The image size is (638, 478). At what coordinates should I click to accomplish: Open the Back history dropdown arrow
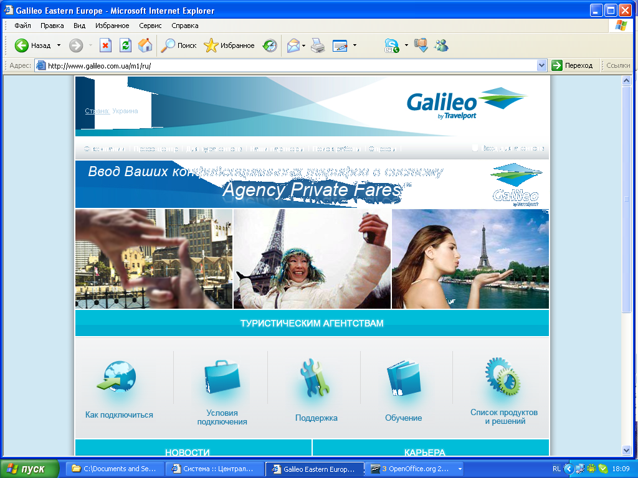tap(59, 45)
